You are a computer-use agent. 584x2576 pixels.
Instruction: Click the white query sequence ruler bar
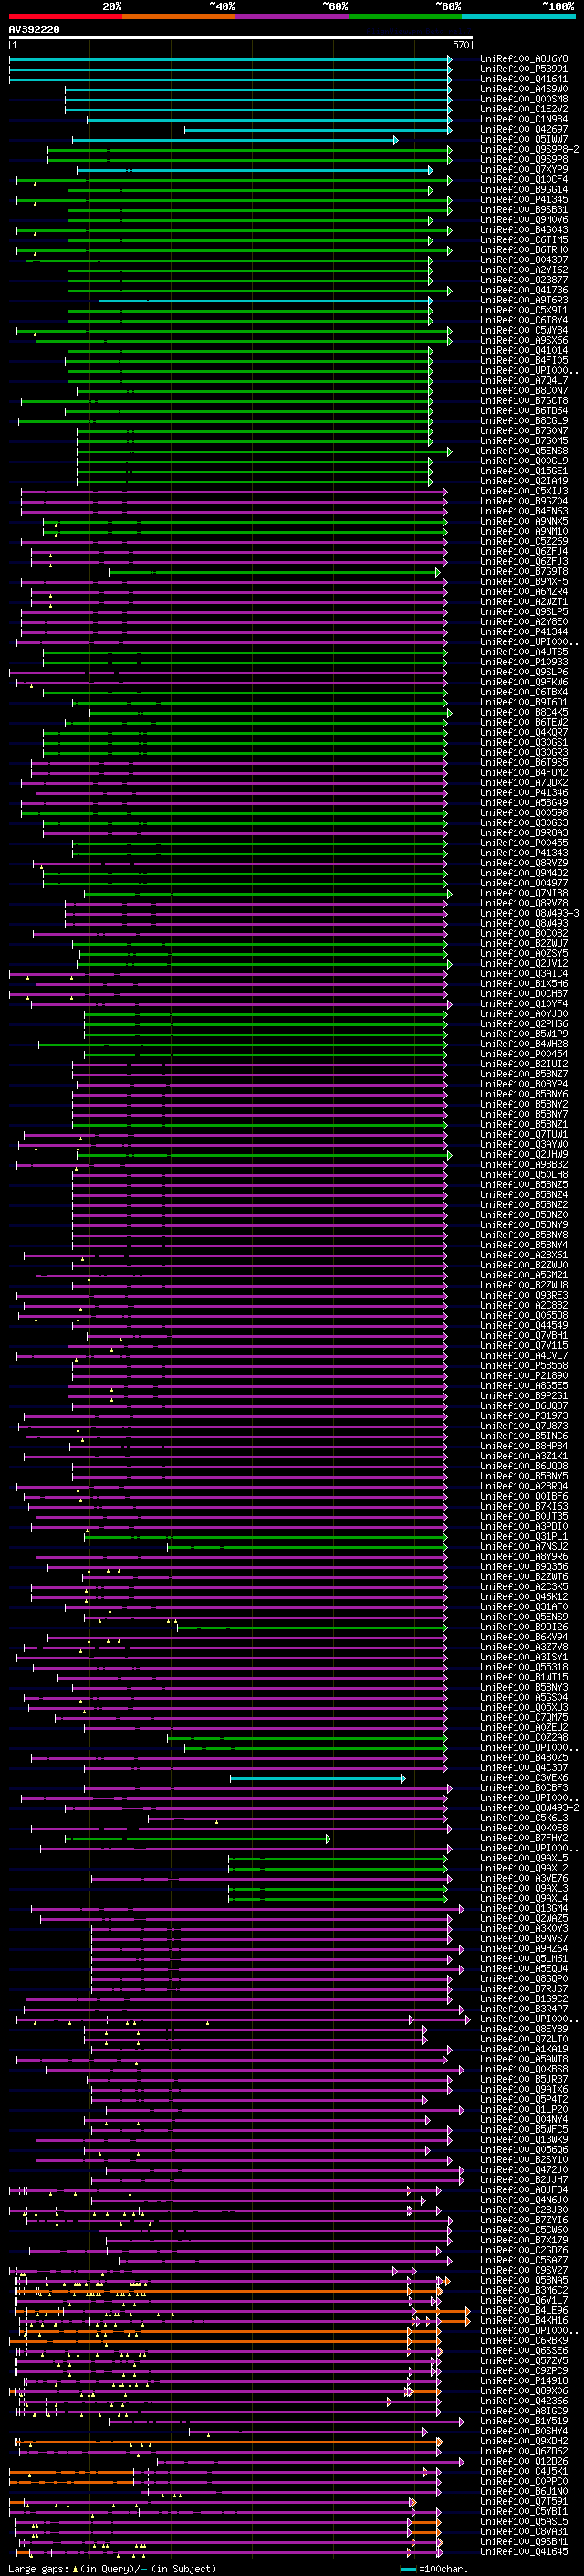(241, 38)
